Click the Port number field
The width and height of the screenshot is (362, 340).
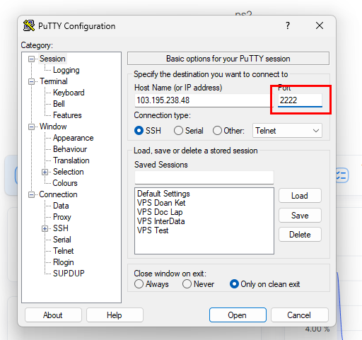[300, 100]
